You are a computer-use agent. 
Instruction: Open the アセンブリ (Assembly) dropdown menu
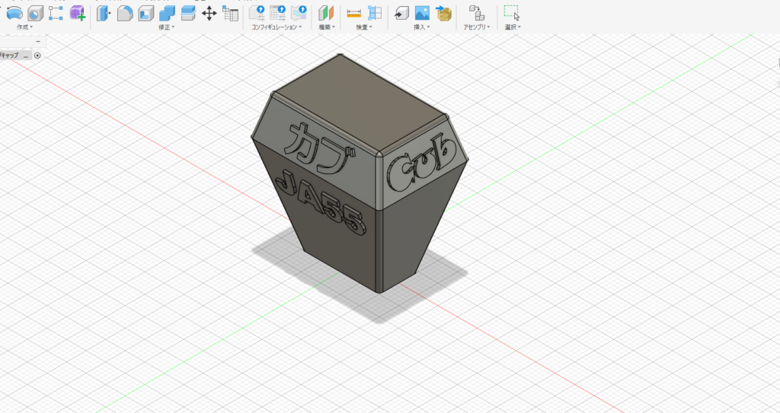(x=477, y=27)
